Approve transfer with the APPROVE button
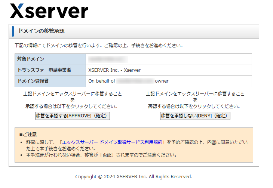Image resolution: width=273 pixels, height=188 pixels. click(73, 116)
